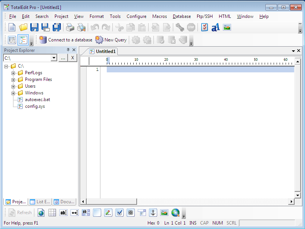Open the Format menu
This screenshot has width=305, height=229.
[x=97, y=16]
